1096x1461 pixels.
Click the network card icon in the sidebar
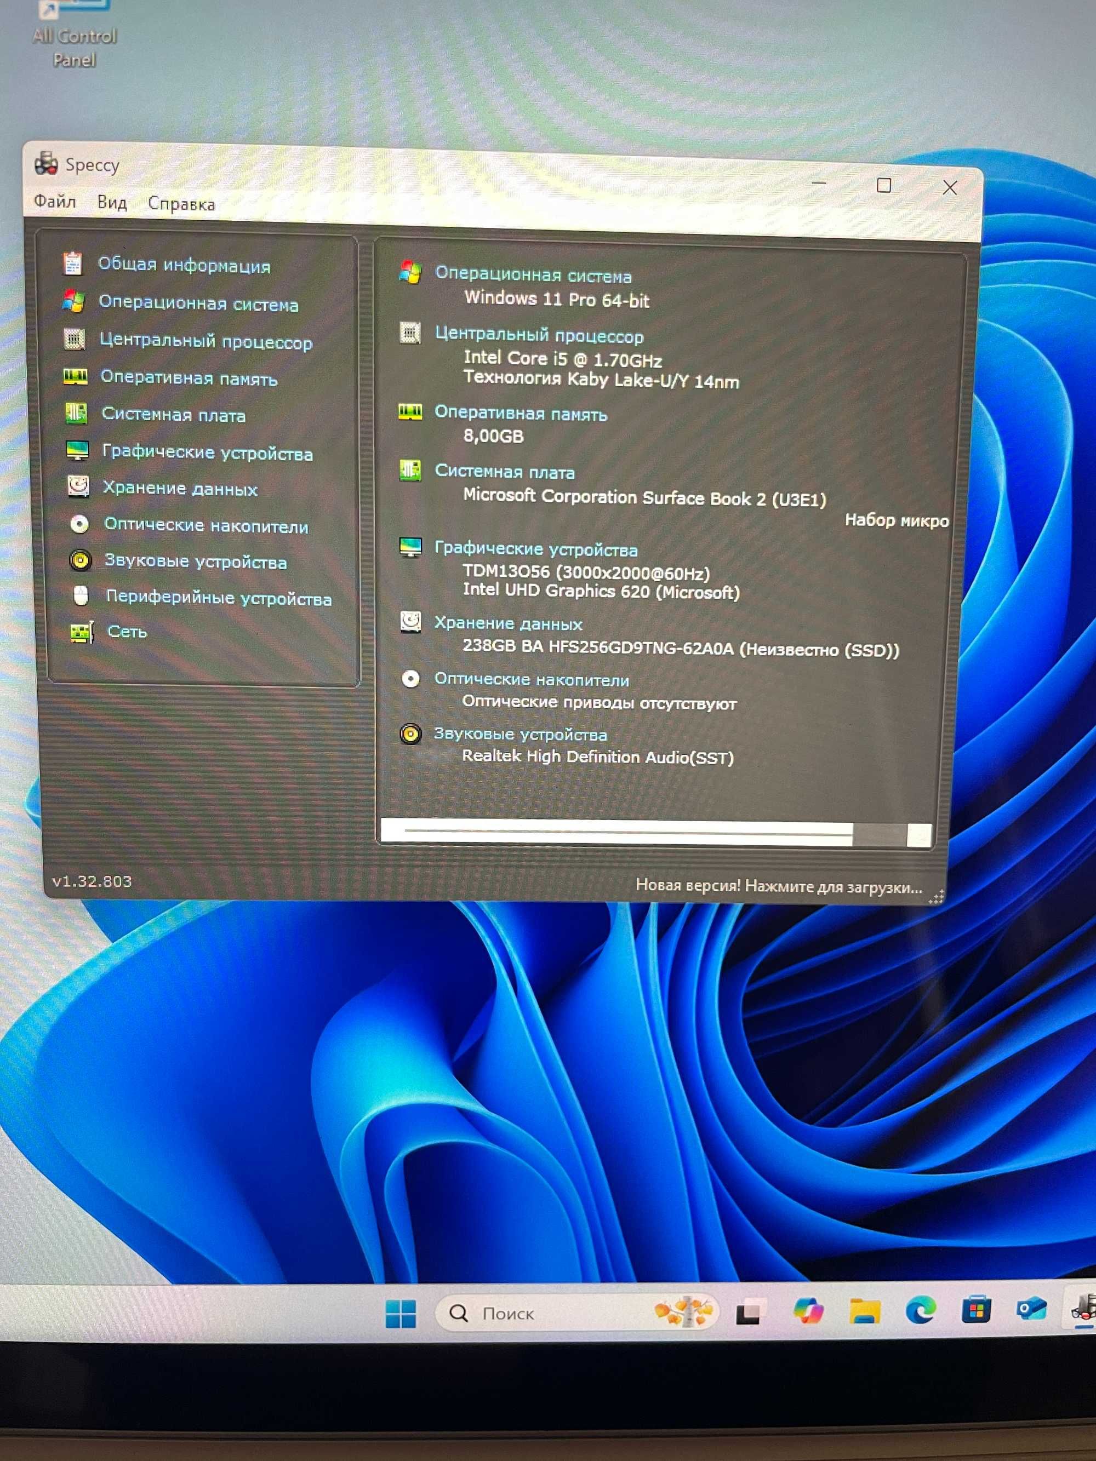pyautogui.click(x=82, y=633)
